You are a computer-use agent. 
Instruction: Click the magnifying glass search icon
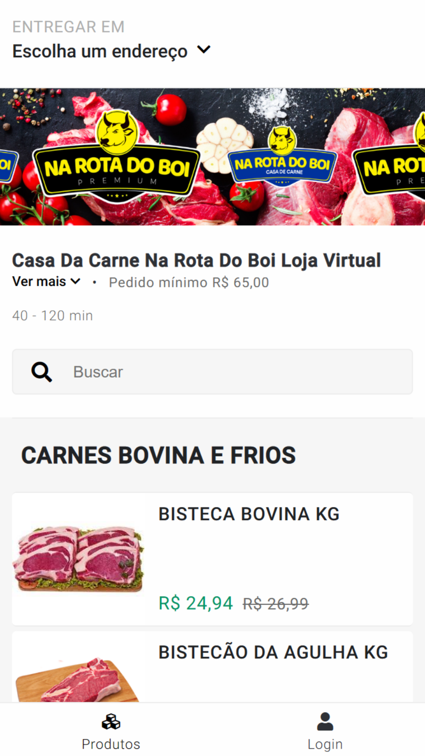tap(42, 372)
